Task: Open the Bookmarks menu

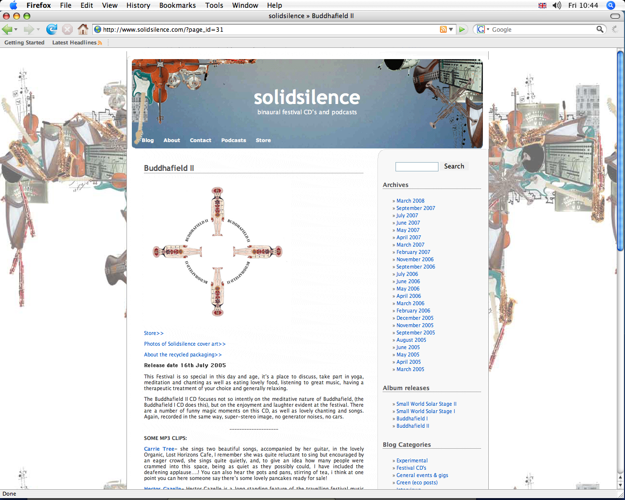Action: click(x=177, y=5)
